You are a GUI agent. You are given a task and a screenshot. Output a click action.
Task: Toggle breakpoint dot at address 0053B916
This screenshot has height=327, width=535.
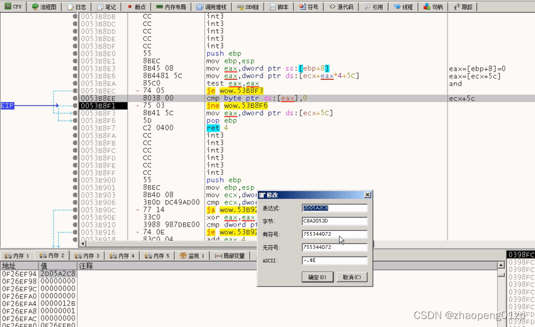(x=75, y=232)
